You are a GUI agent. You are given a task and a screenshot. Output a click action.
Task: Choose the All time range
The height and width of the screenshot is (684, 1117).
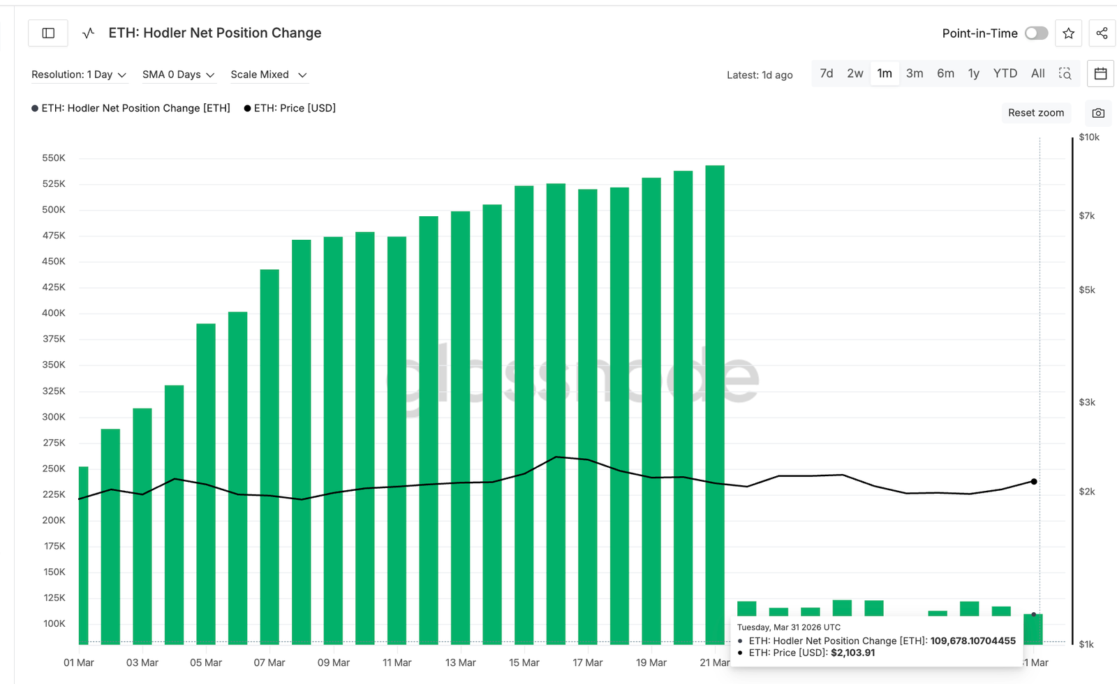pyautogui.click(x=1037, y=73)
